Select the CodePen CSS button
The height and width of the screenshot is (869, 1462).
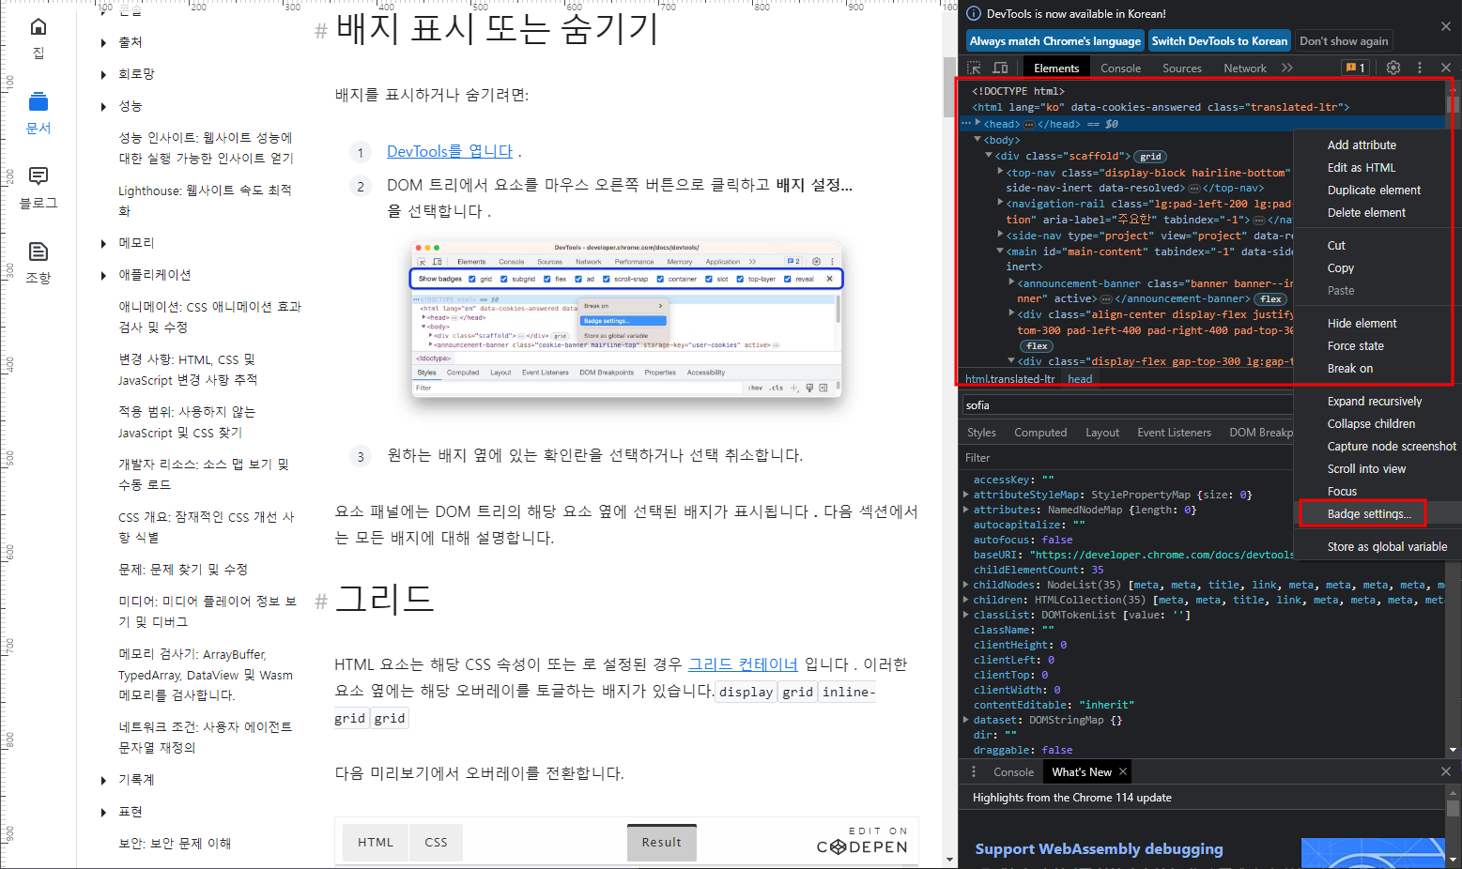[436, 842]
